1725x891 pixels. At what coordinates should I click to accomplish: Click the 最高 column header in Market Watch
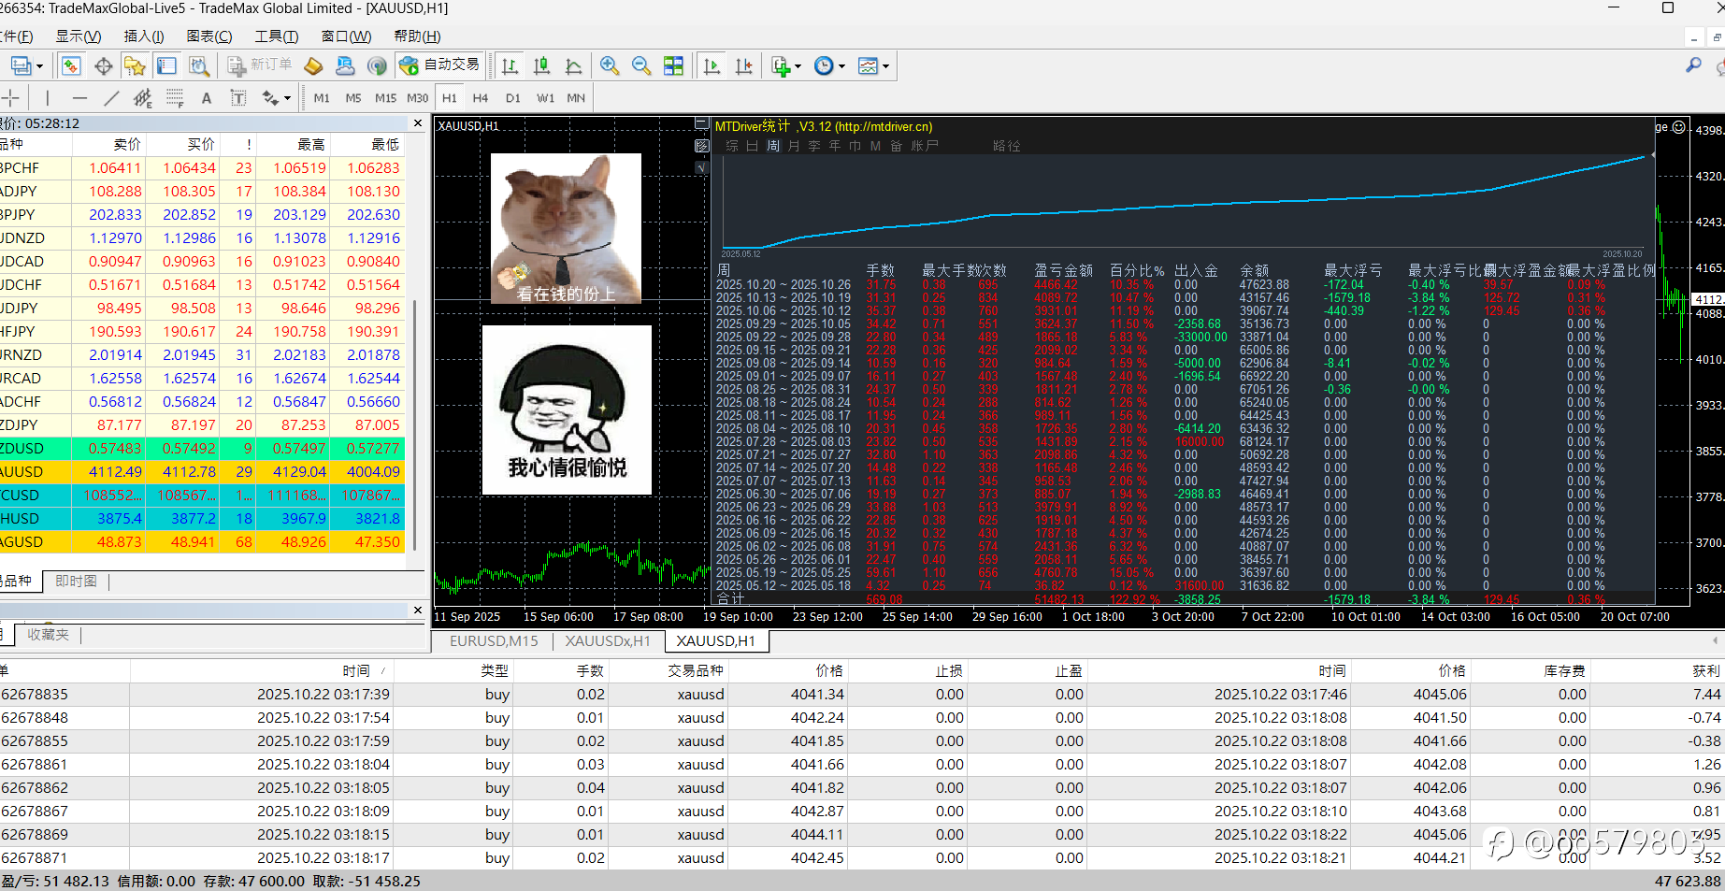295,145
